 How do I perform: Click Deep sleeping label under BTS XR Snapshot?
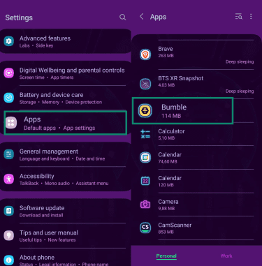pyautogui.click(x=240, y=91)
